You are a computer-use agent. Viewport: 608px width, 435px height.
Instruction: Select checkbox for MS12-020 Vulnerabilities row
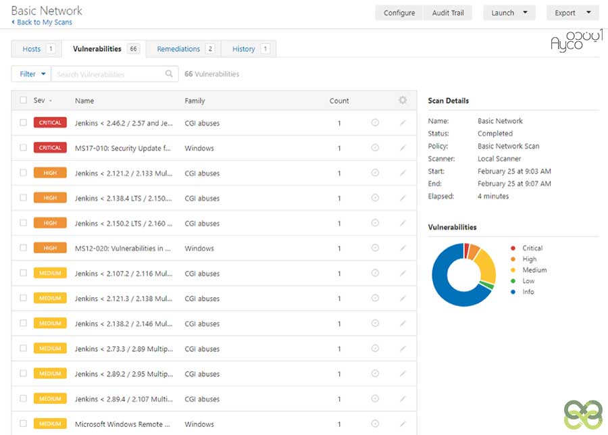24,248
